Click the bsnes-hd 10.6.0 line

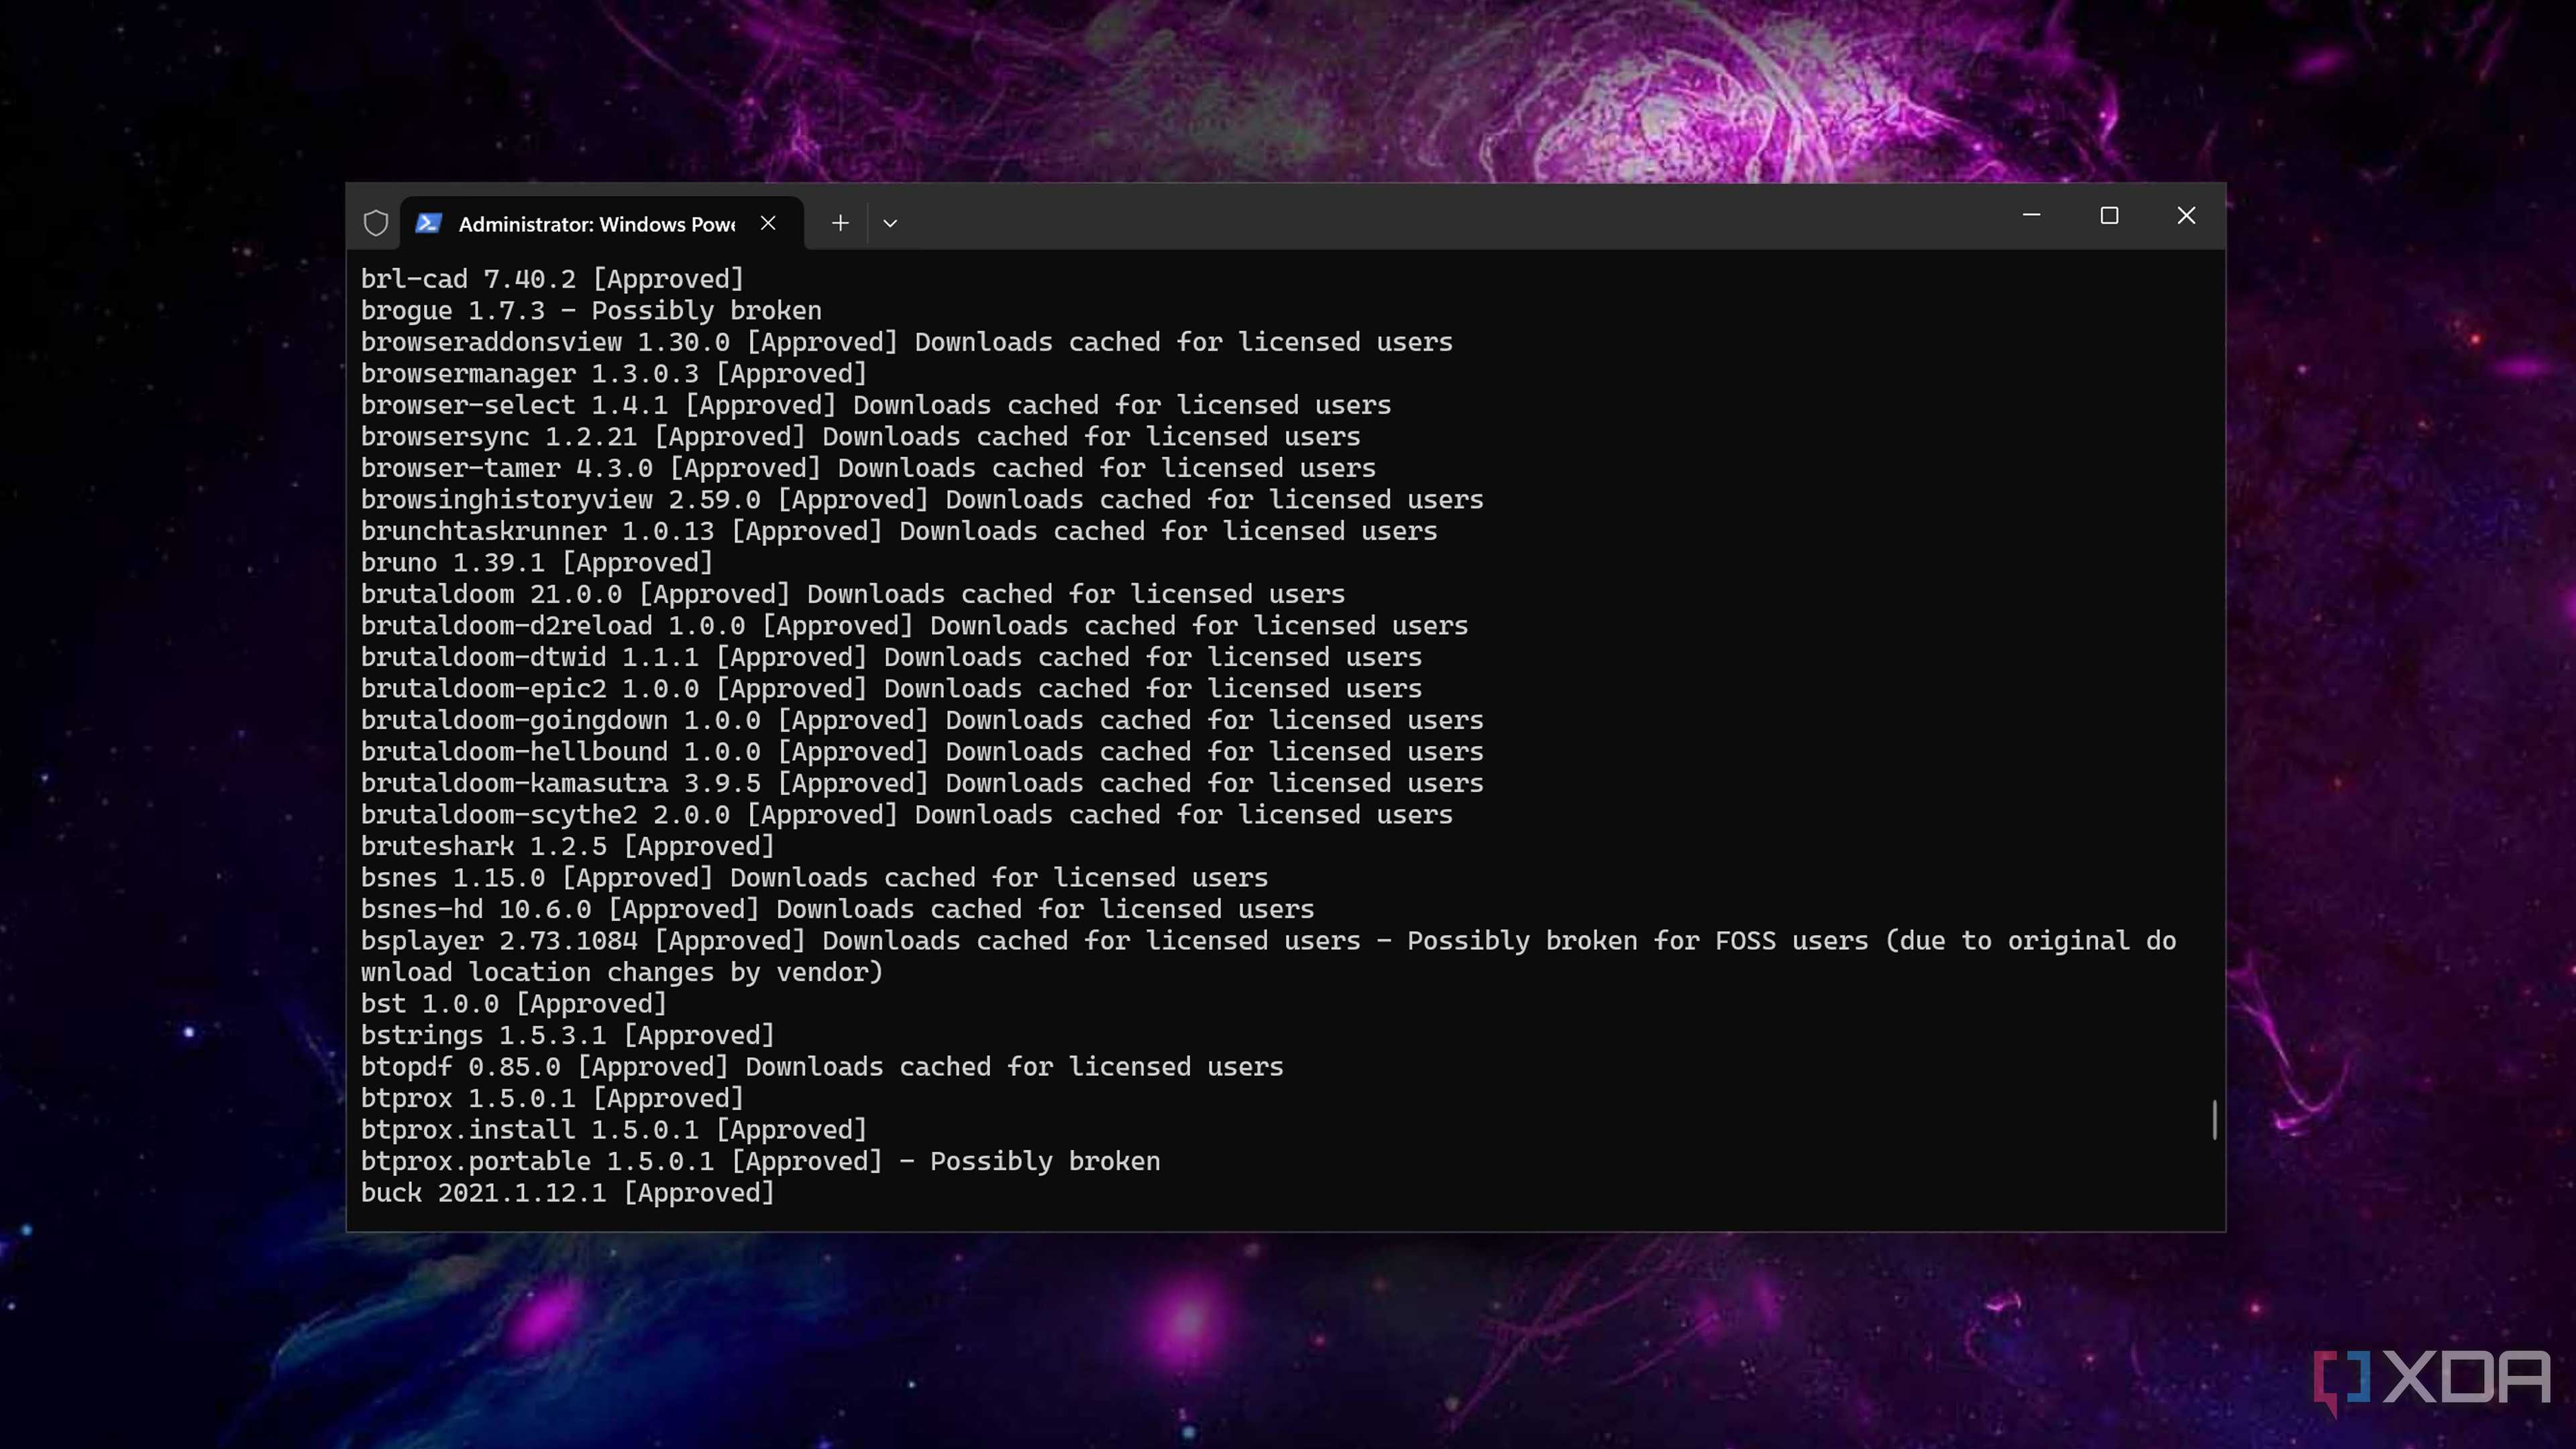click(837, 909)
